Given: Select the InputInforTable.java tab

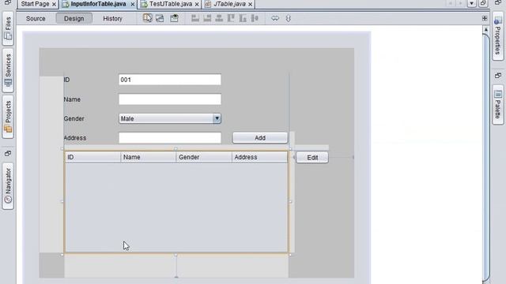Looking at the screenshot, I should (x=98, y=4).
